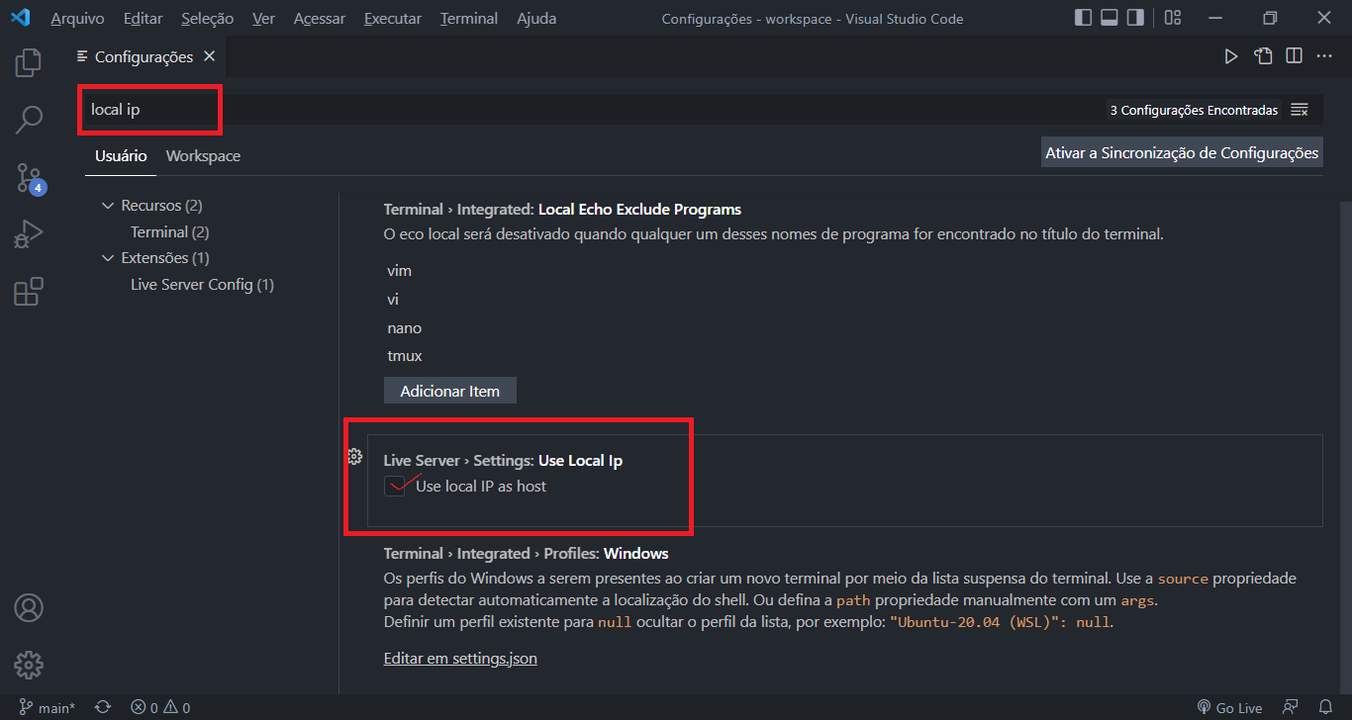Open the Acessar menu
This screenshot has width=1352, height=720.
[320, 18]
